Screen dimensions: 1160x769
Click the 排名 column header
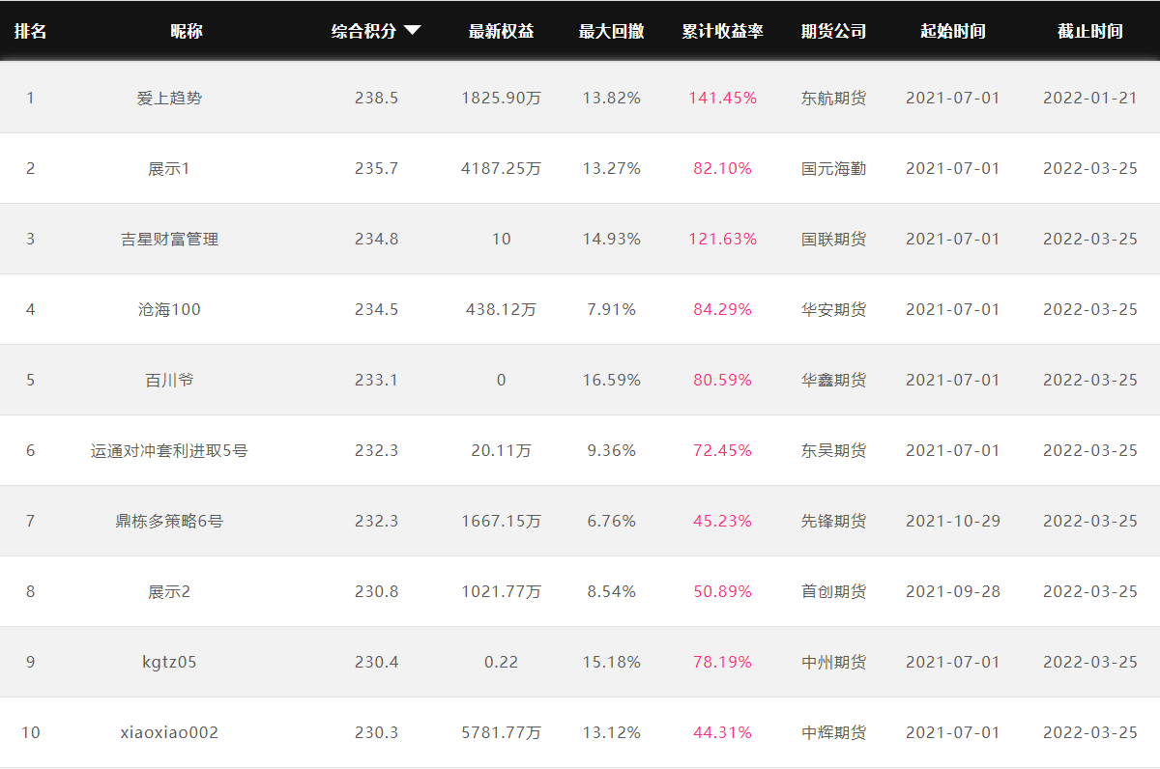point(30,31)
